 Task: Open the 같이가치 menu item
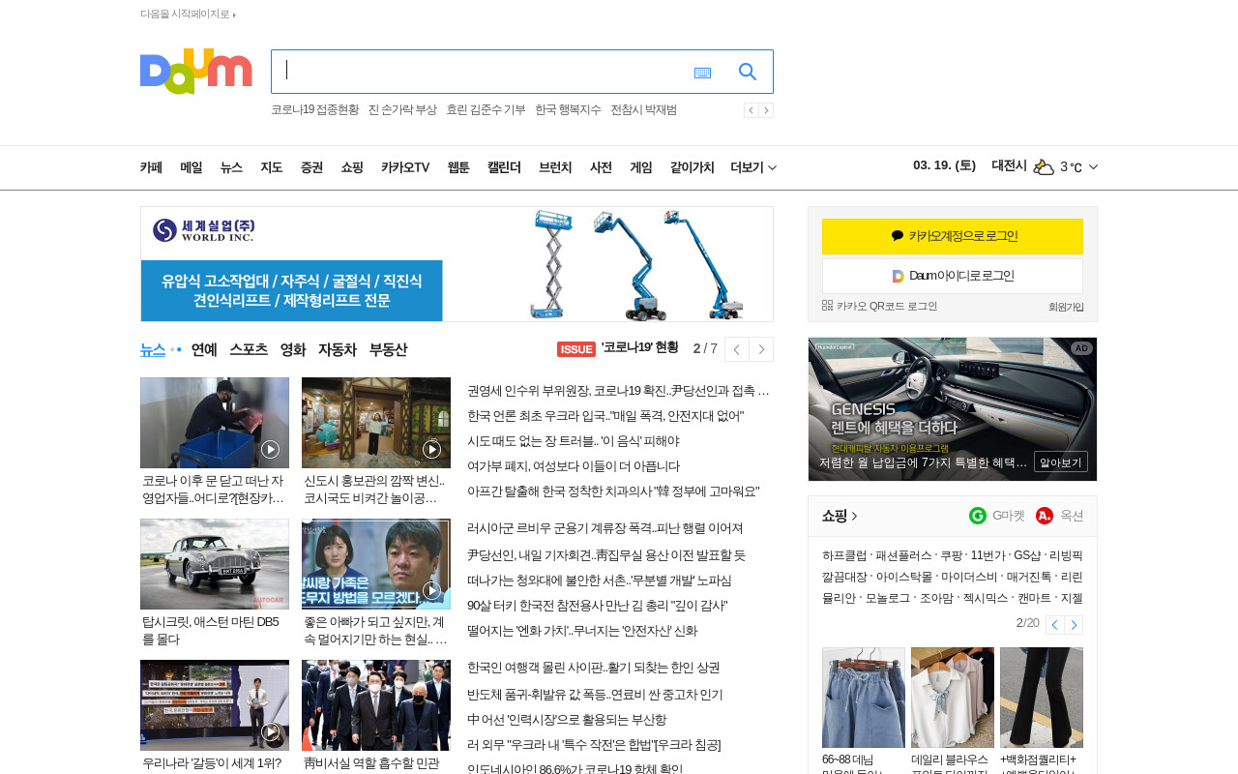pyautogui.click(x=692, y=167)
